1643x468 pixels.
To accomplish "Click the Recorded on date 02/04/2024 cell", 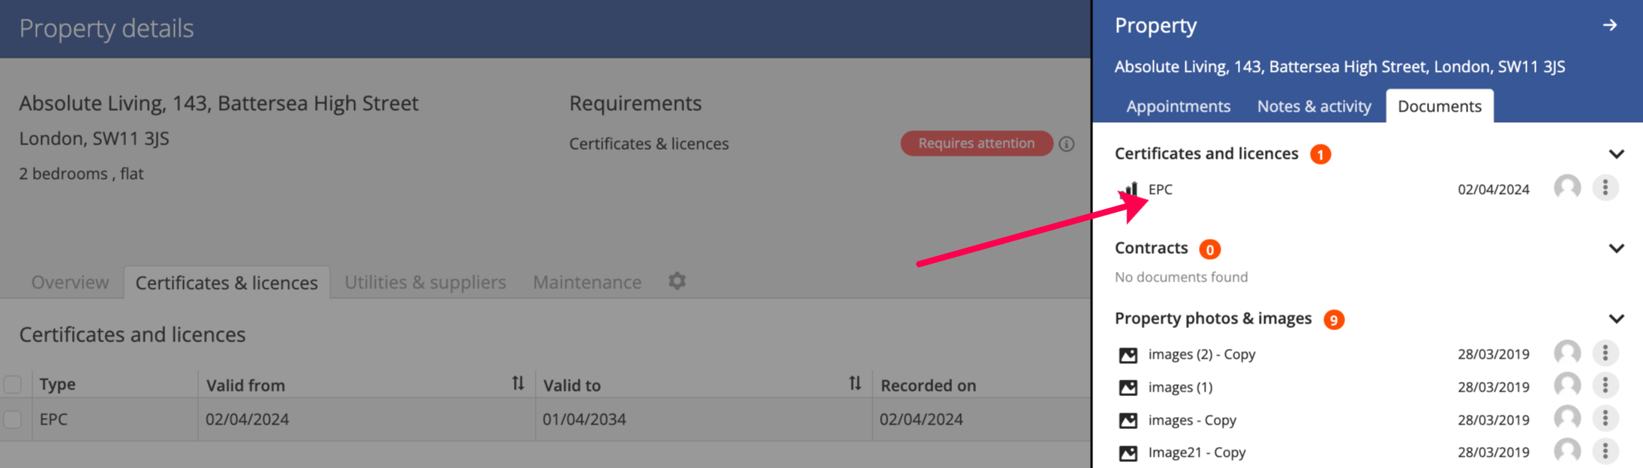I will tap(921, 419).
